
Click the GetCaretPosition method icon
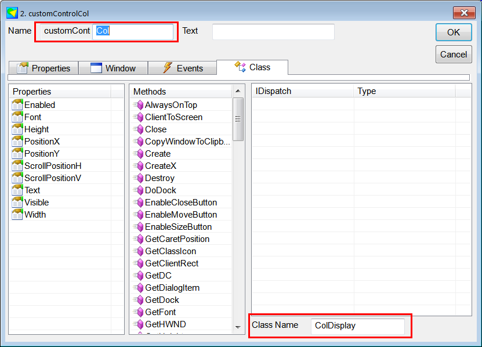(139, 239)
